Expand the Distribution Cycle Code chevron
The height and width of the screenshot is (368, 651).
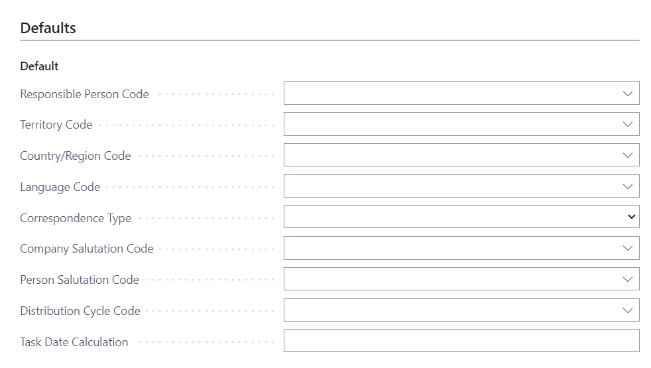tap(628, 310)
